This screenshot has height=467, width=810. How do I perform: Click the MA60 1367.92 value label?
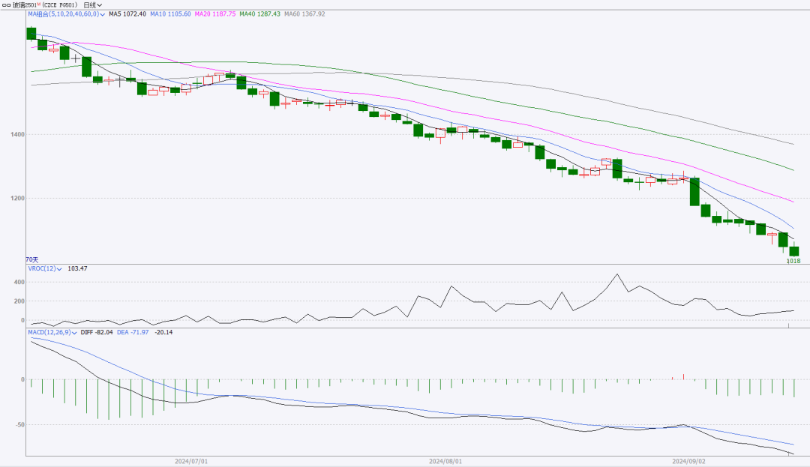point(304,14)
